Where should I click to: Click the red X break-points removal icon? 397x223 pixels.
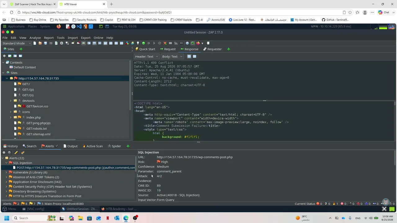coord(165,43)
